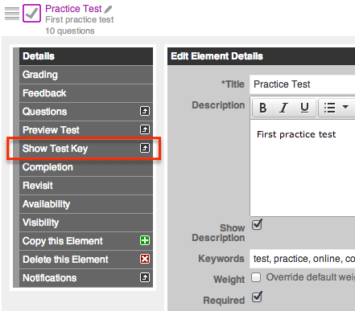The width and height of the screenshot is (355, 311).
Task: Toggle the Required checkbox
Action: point(257,297)
